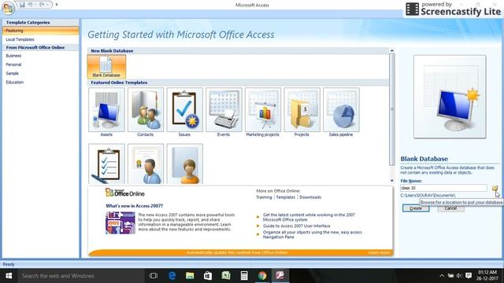
Task: Show hidden system tray icons
Action: (442, 276)
